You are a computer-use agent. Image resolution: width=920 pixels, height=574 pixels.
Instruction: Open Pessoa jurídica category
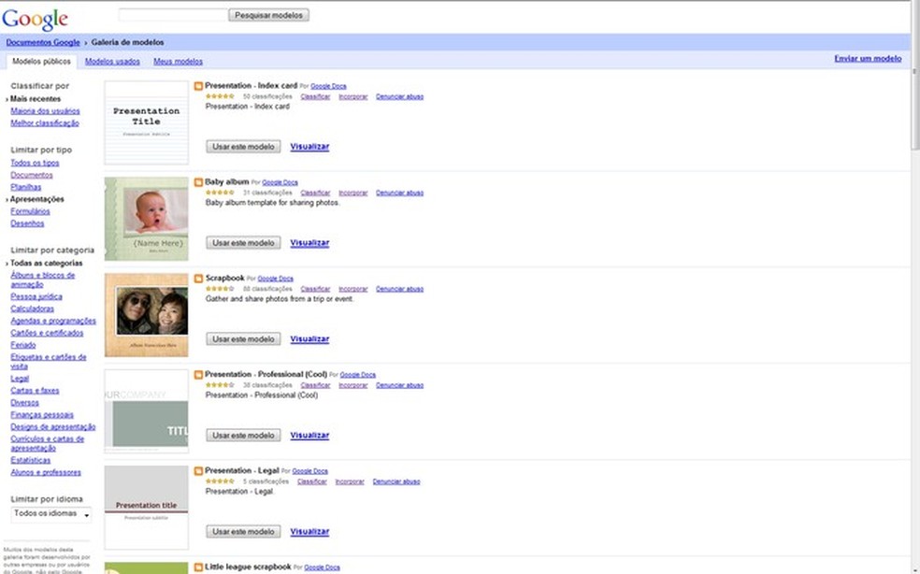tap(36, 297)
